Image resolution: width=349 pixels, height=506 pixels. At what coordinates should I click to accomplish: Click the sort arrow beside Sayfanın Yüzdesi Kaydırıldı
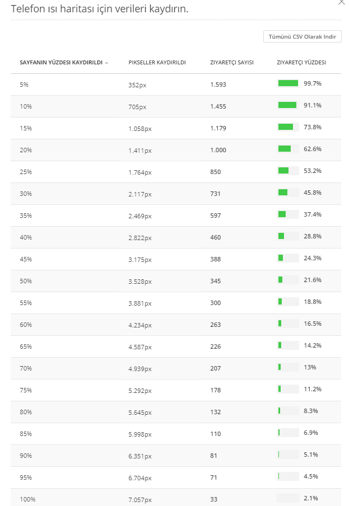pos(106,63)
